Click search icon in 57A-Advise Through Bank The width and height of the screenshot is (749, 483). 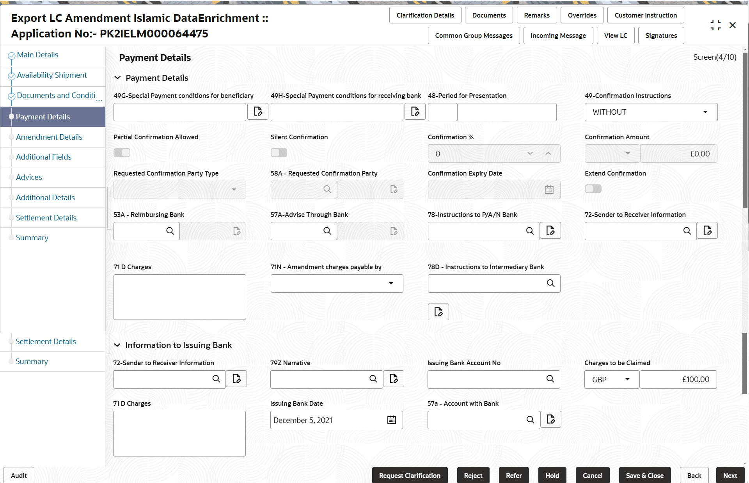pyautogui.click(x=327, y=231)
